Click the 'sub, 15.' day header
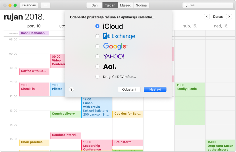Viewport: 236px width, 152px height. 190,26
